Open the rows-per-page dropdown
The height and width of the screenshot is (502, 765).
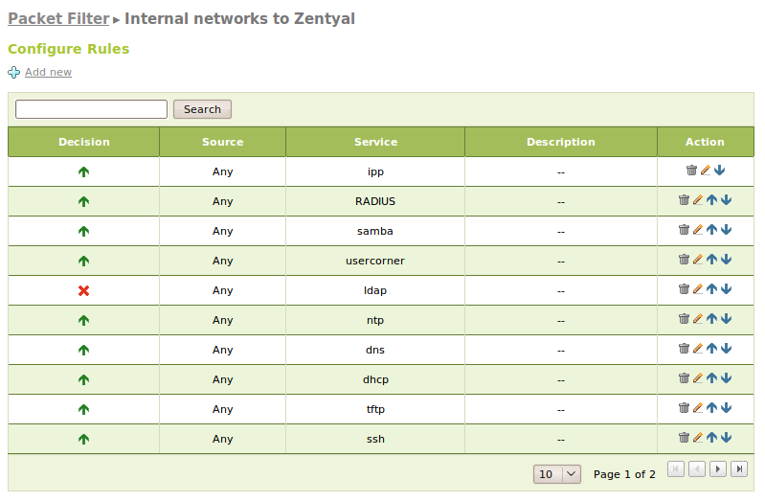(558, 473)
